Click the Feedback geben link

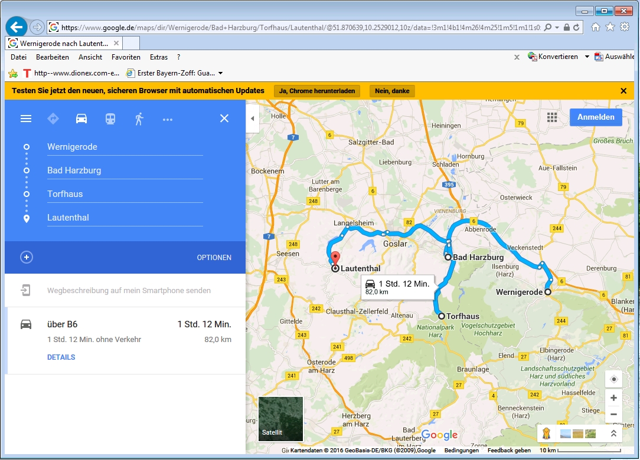(509, 450)
